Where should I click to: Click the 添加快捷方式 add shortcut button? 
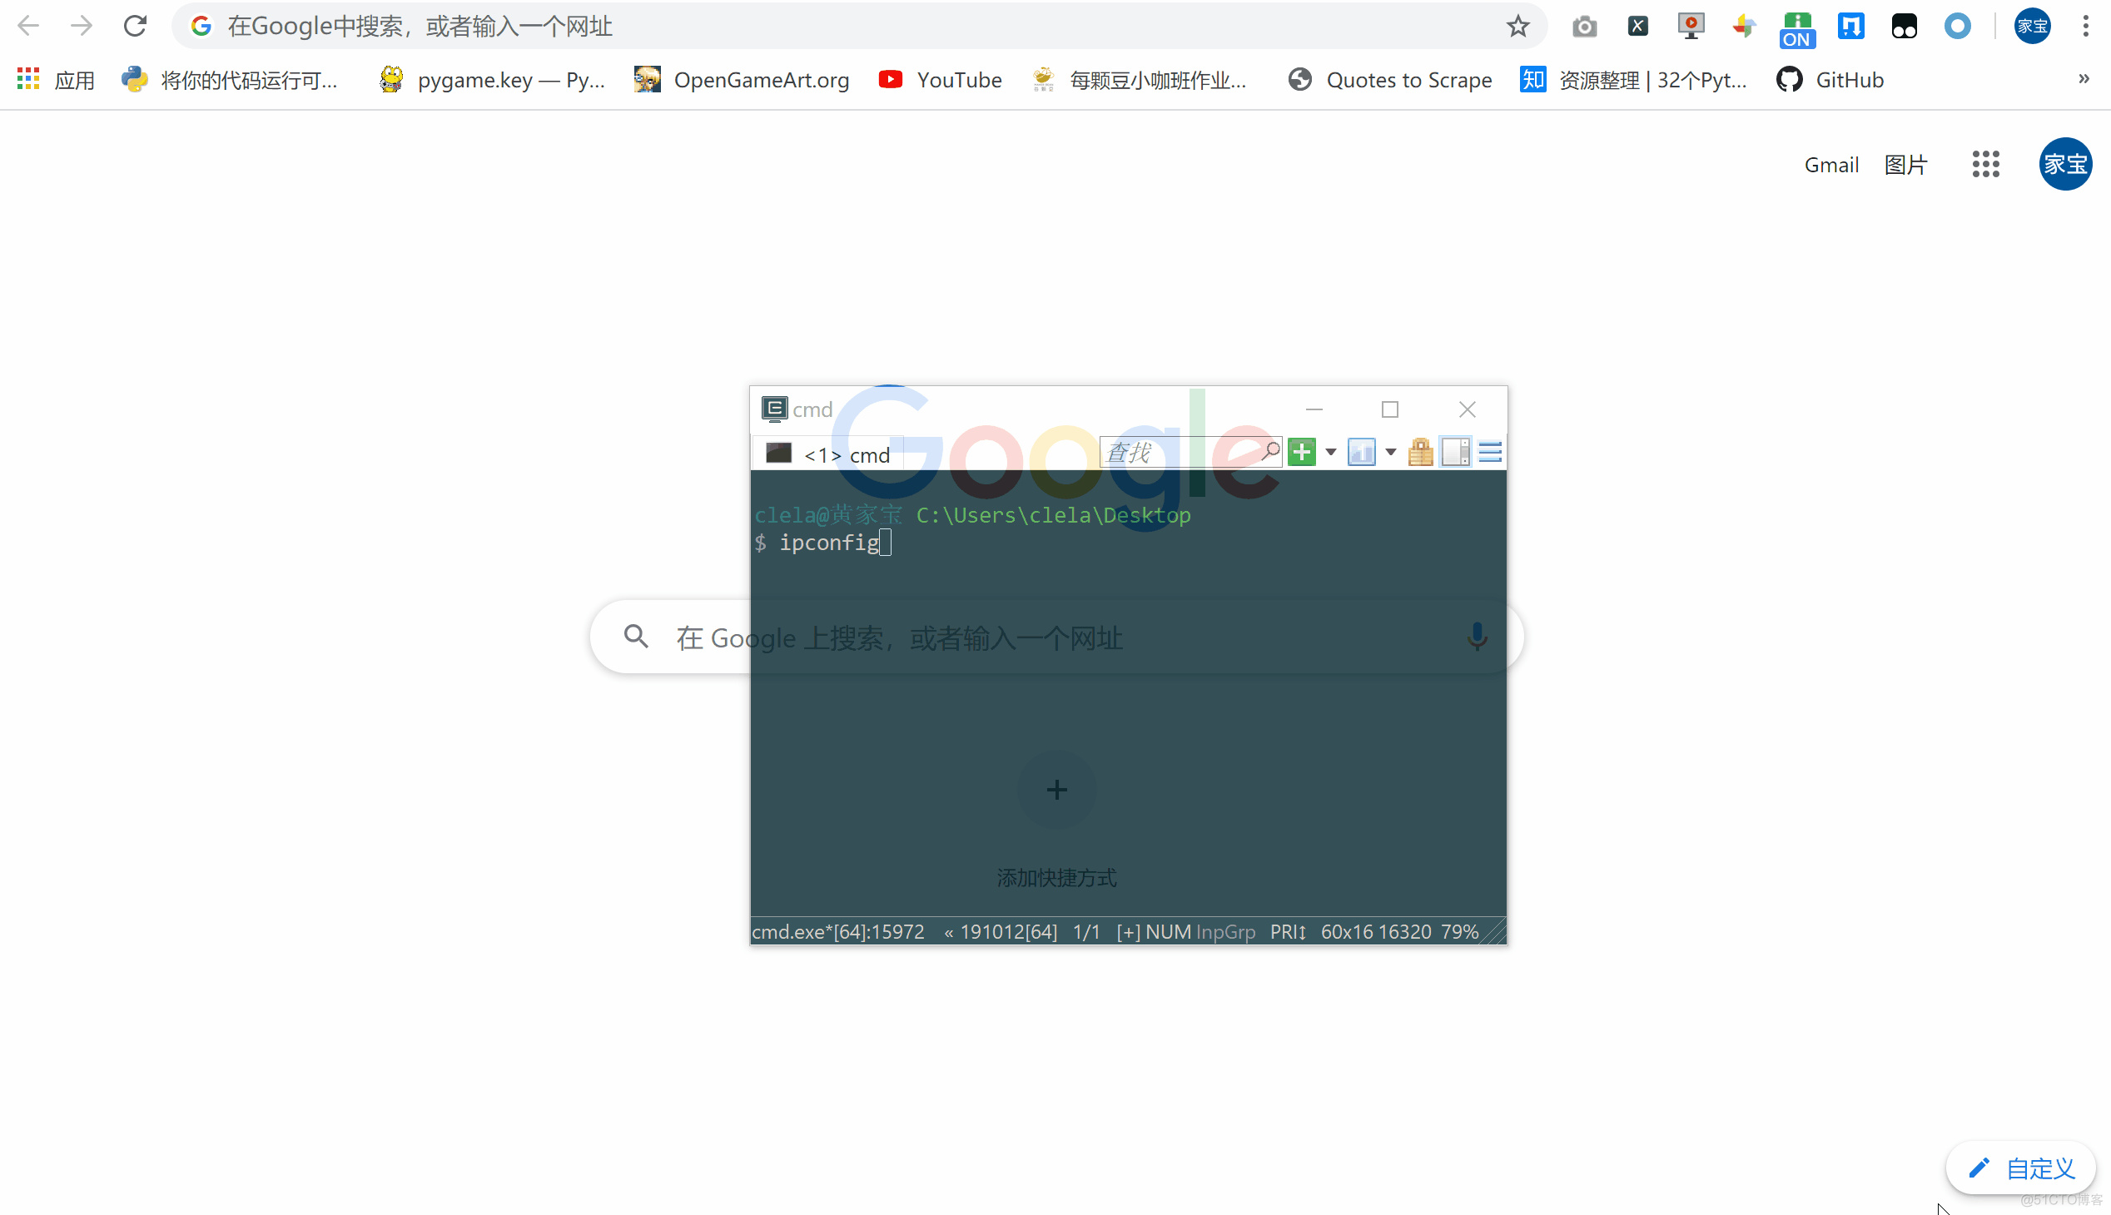[x=1055, y=789]
